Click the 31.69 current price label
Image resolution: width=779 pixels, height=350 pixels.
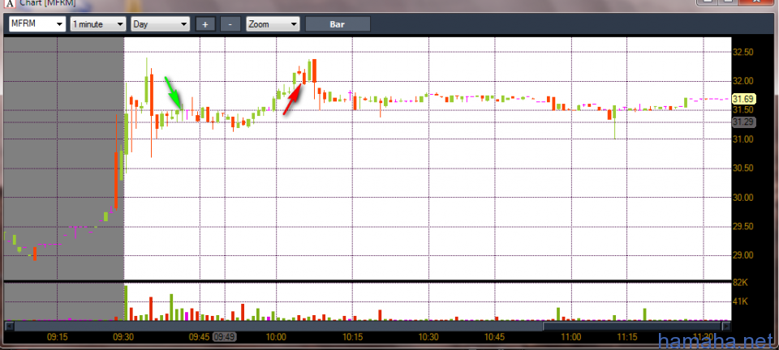click(744, 99)
